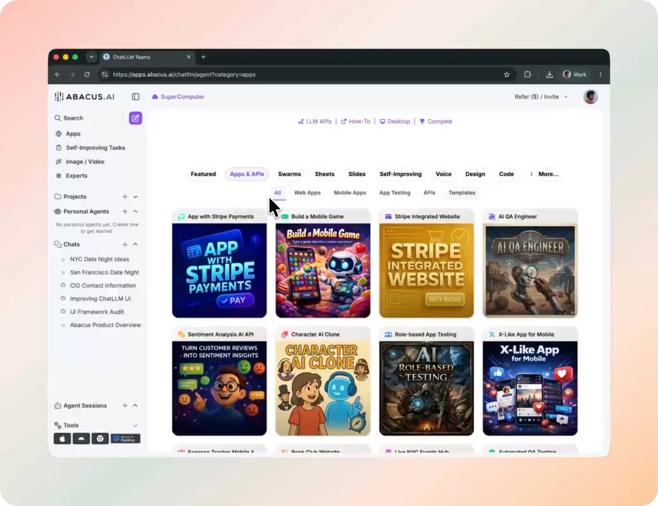The width and height of the screenshot is (658, 506).
Task: Open the NYC Date Night Ideas chat
Action: (x=99, y=259)
